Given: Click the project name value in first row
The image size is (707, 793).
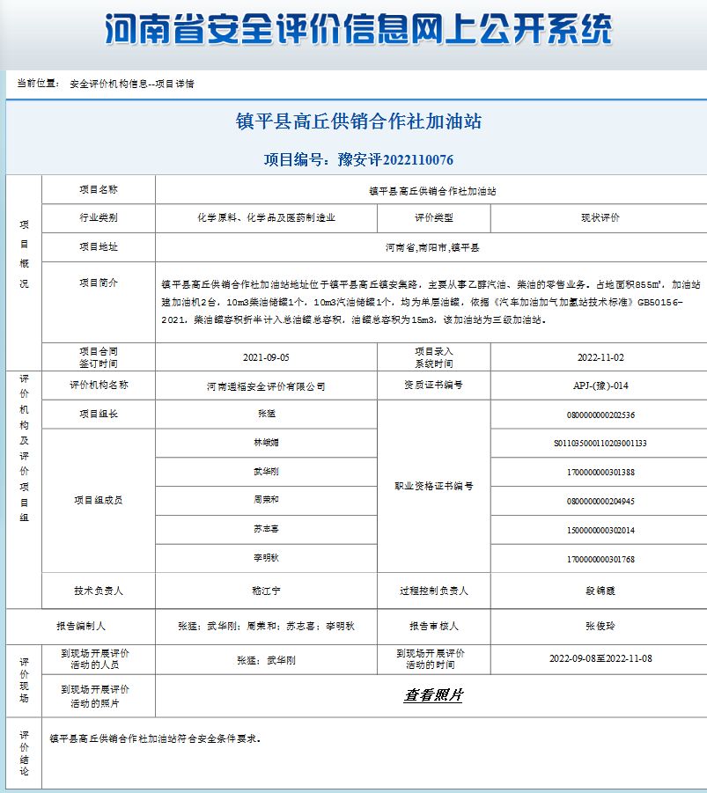Looking at the screenshot, I should pos(432,191).
